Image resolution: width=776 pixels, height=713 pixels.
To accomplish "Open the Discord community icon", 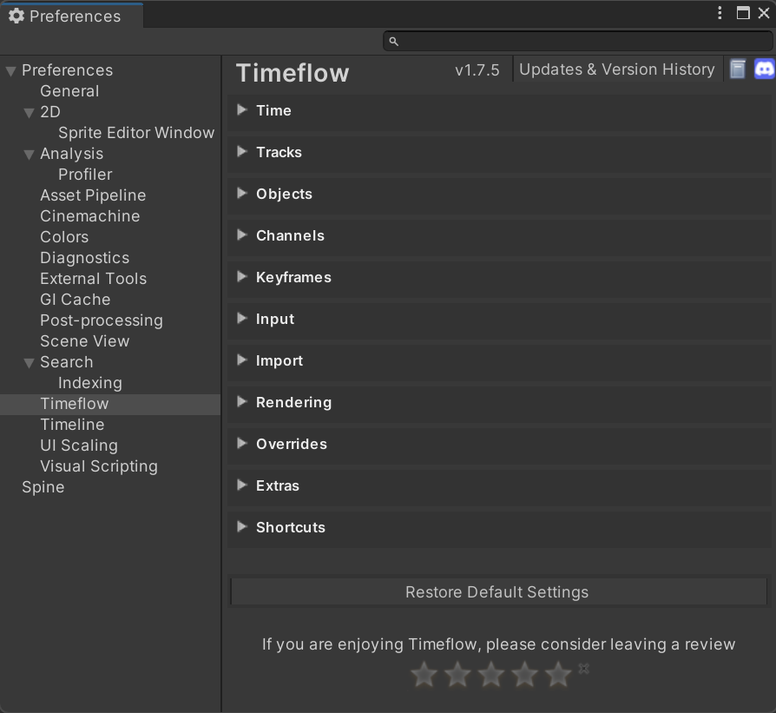I will 764,69.
